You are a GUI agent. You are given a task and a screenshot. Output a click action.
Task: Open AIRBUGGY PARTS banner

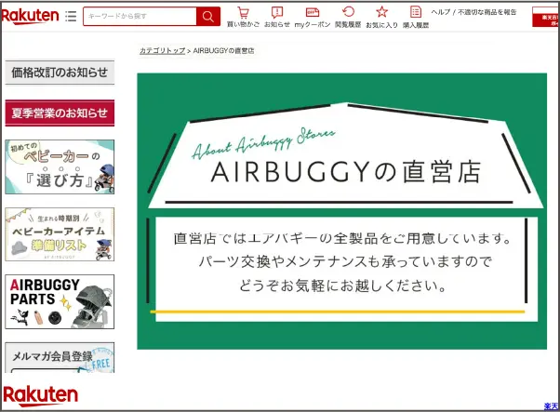point(60,301)
